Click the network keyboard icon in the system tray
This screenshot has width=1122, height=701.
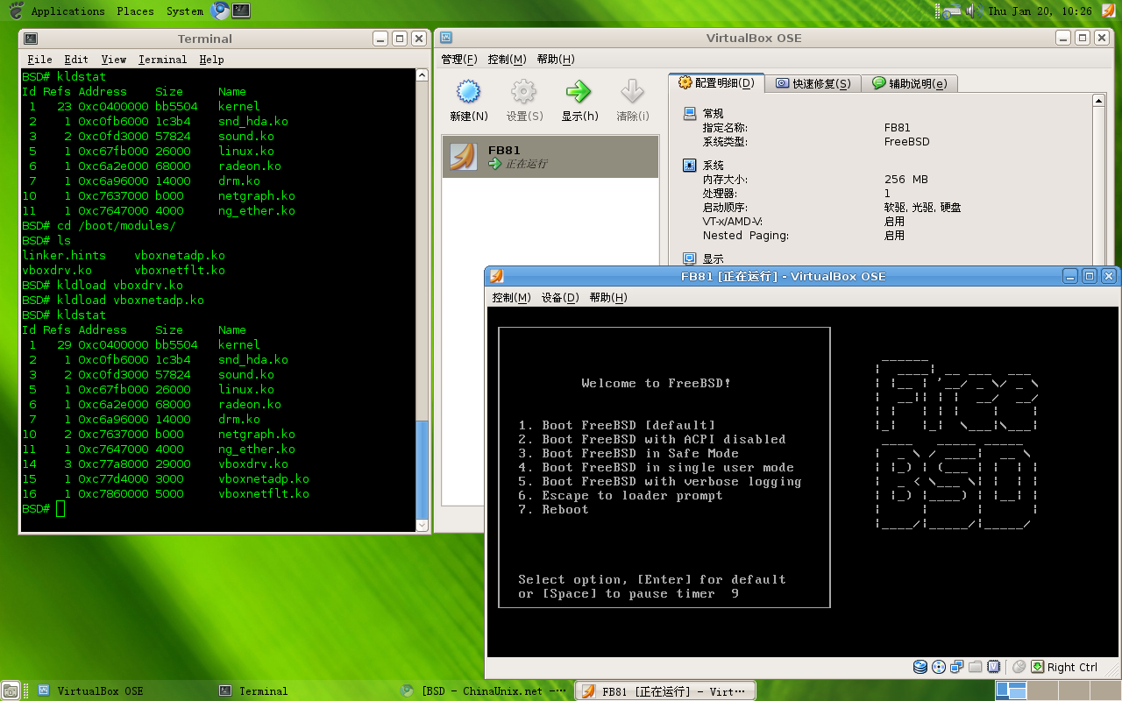pyautogui.click(x=952, y=11)
